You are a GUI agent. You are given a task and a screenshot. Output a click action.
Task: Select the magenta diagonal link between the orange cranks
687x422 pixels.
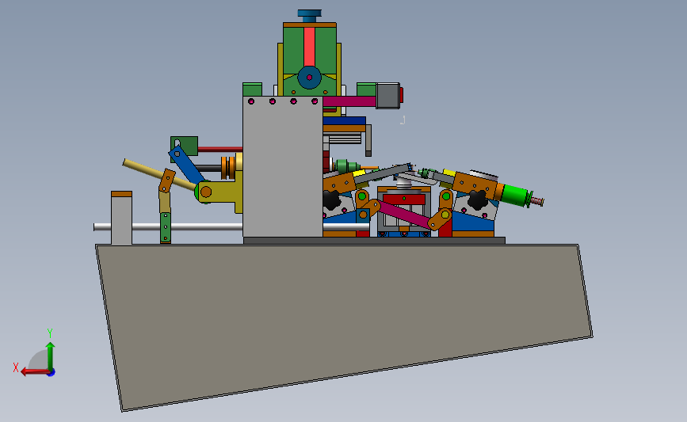404,215
